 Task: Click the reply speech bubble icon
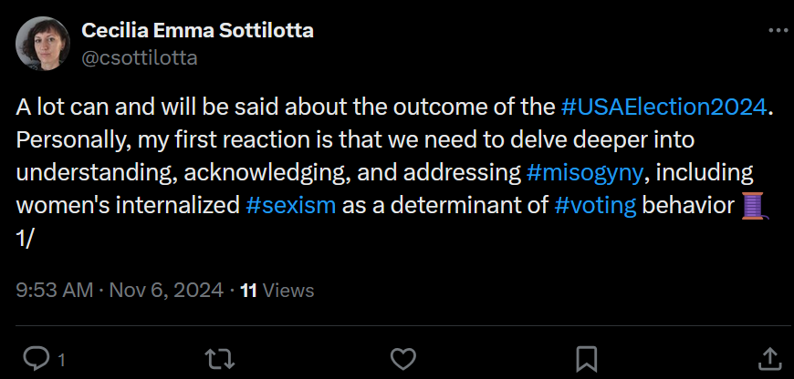(35, 358)
